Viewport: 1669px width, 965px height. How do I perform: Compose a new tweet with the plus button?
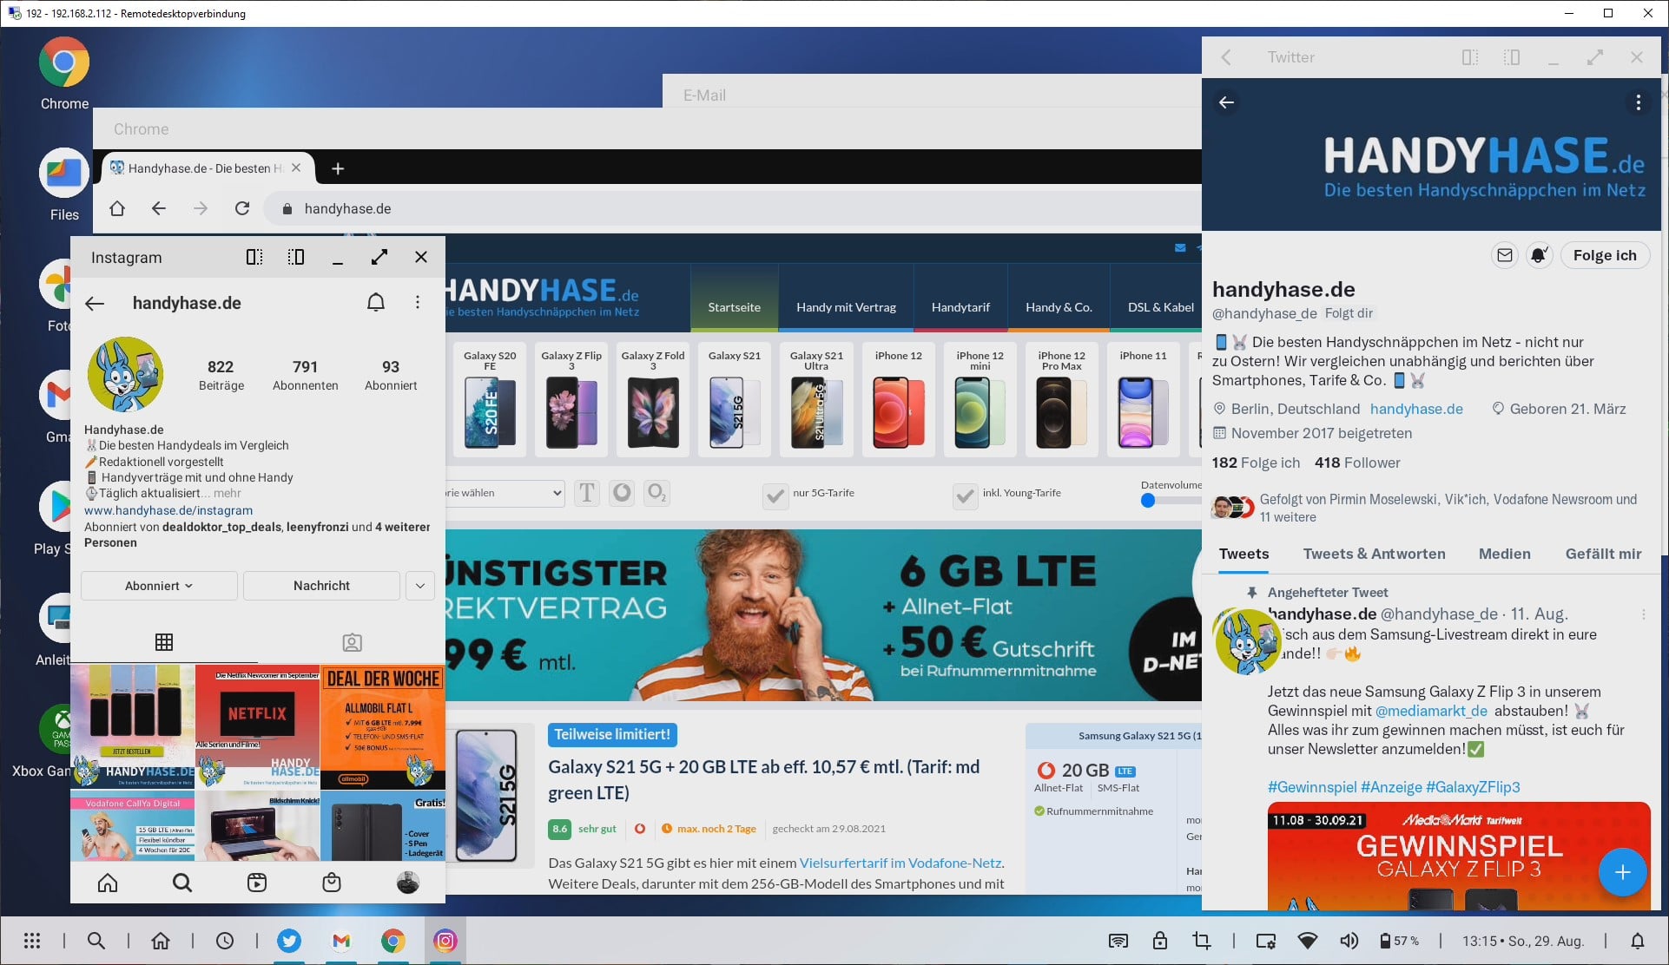[1622, 872]
